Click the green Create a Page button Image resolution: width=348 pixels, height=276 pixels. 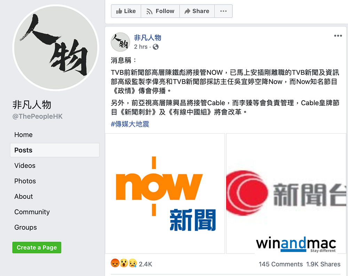click(x=37, y=247)
